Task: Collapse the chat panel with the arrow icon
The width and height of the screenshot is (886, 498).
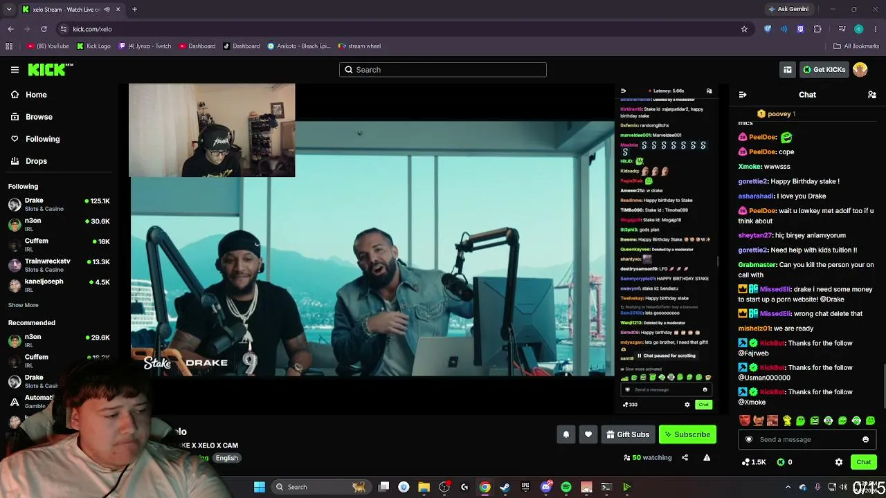Action: [743, 95]
